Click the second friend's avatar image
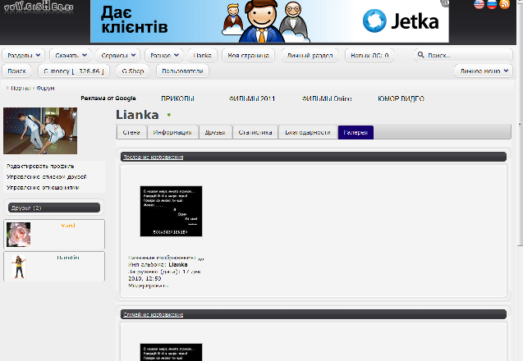Screen dimensions: 523x361 coord(18,267)
